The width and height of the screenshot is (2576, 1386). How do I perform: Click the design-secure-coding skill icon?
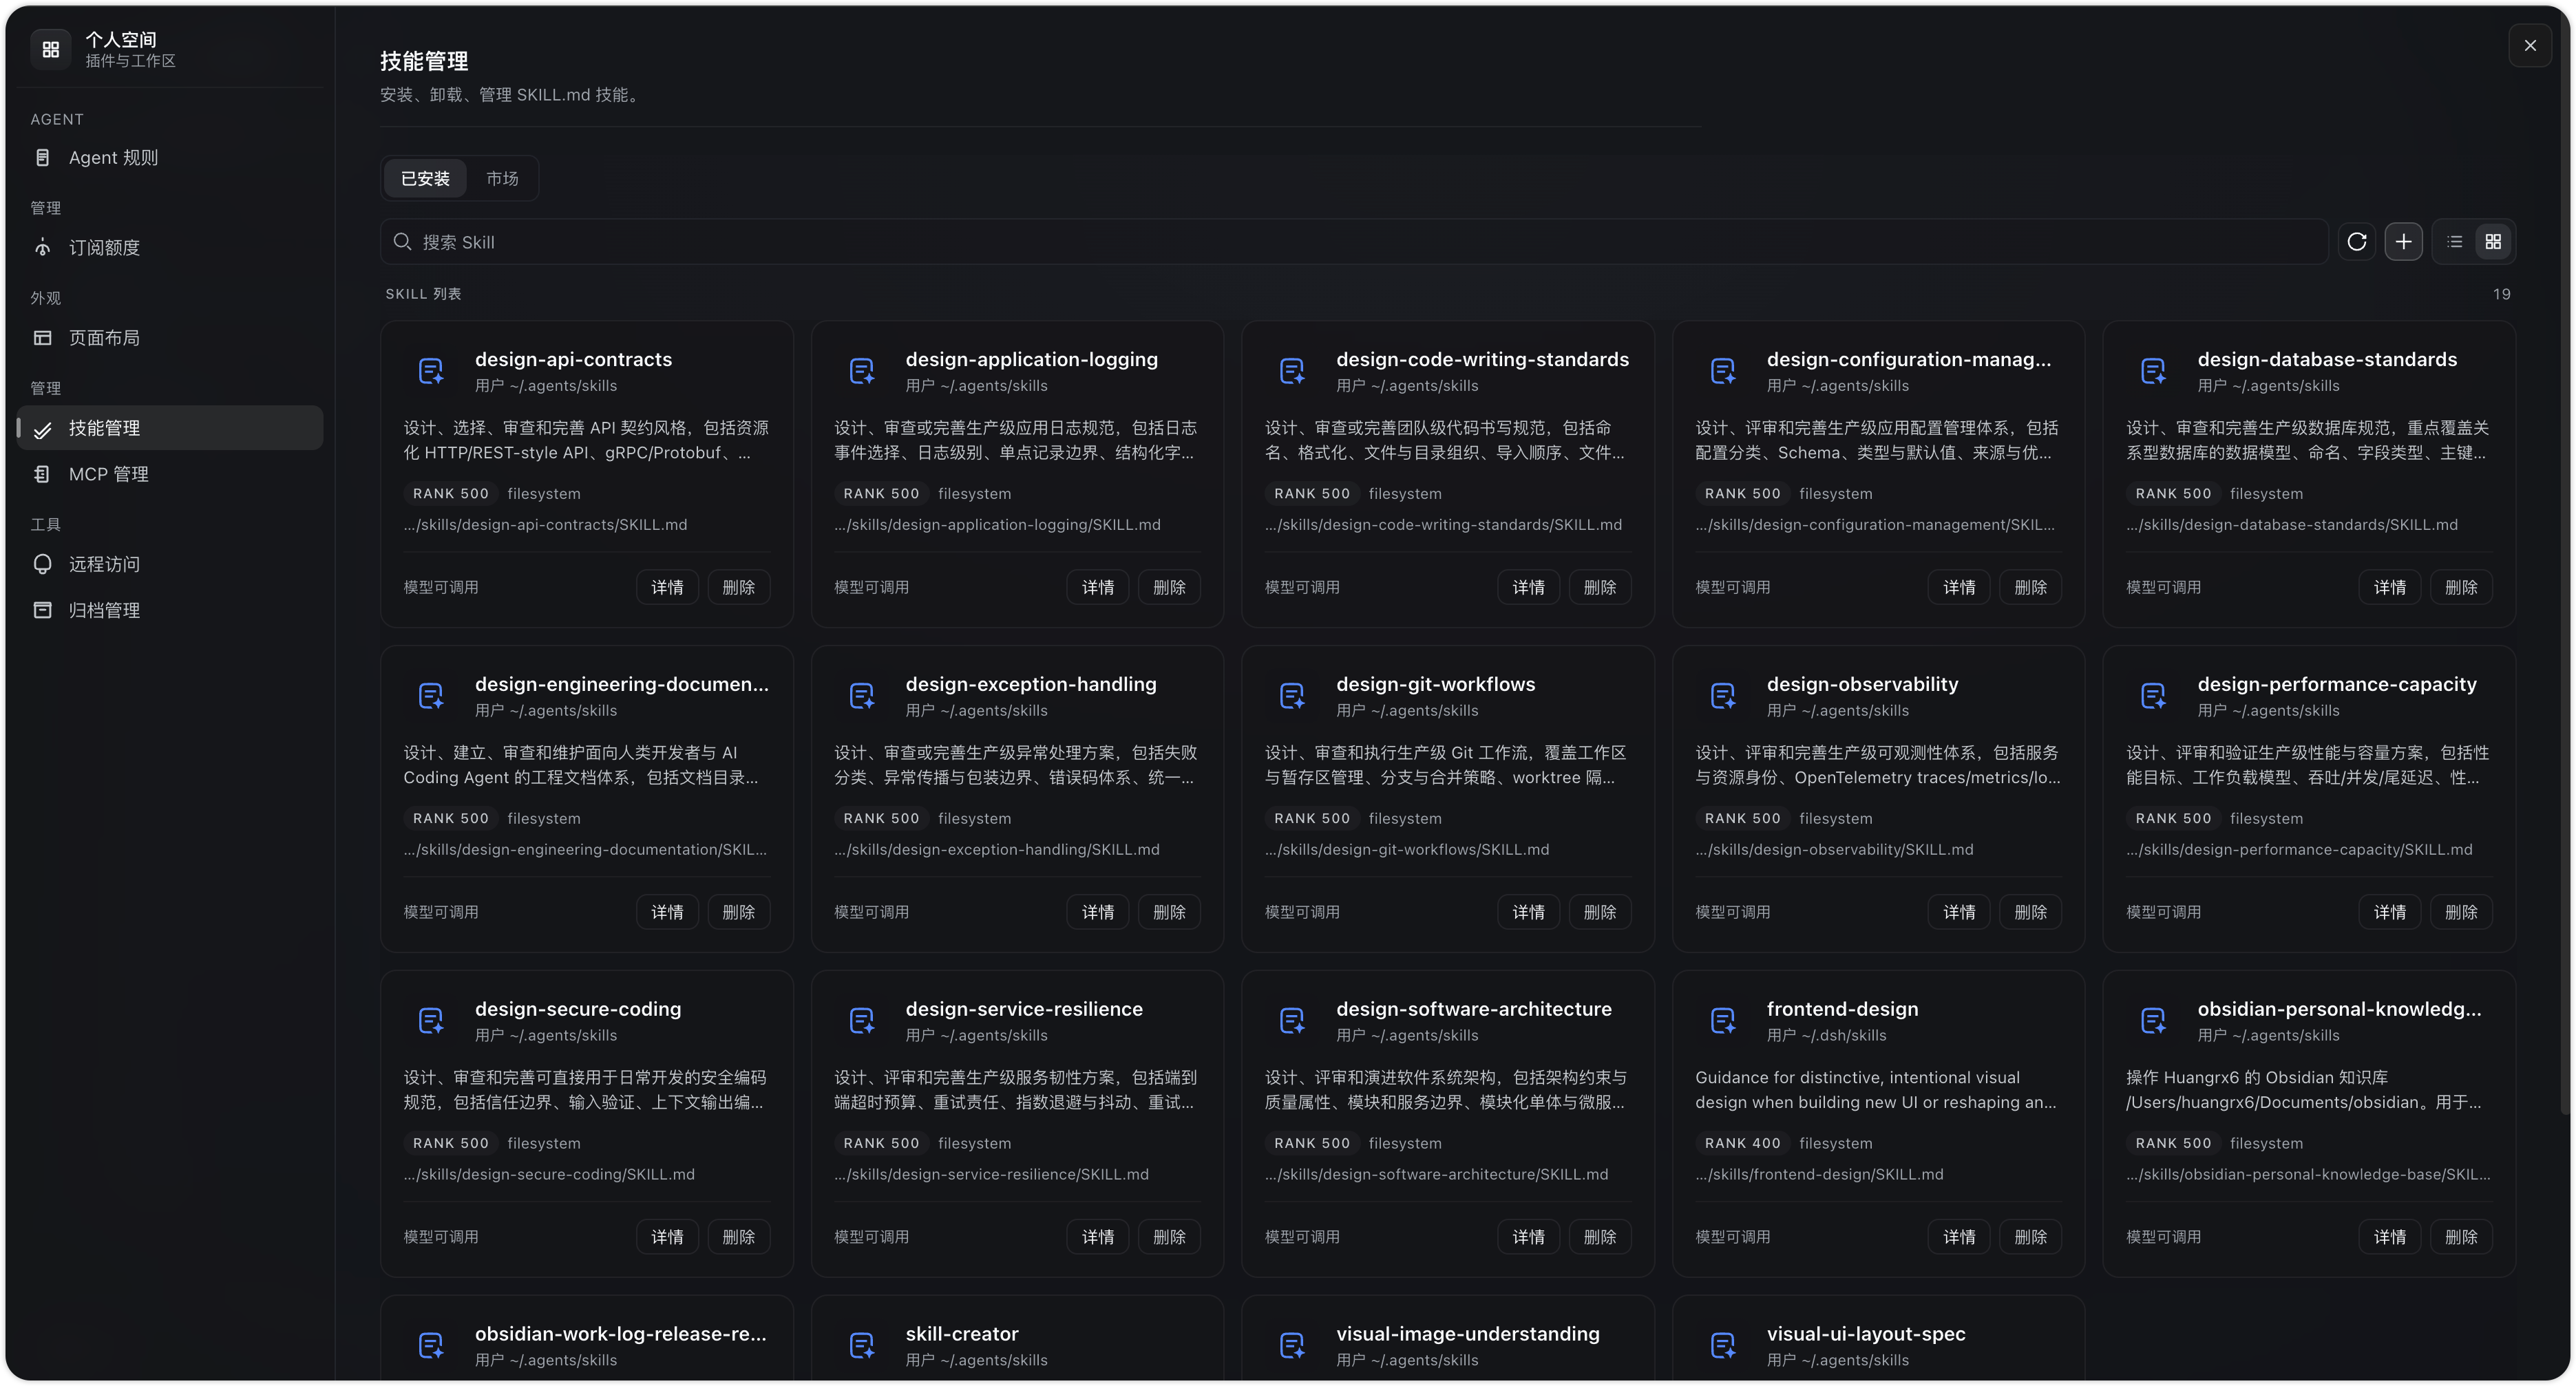tap(431, 1021)
